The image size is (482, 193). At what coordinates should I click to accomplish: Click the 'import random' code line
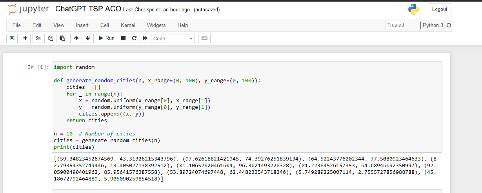[x=74, y=67]
